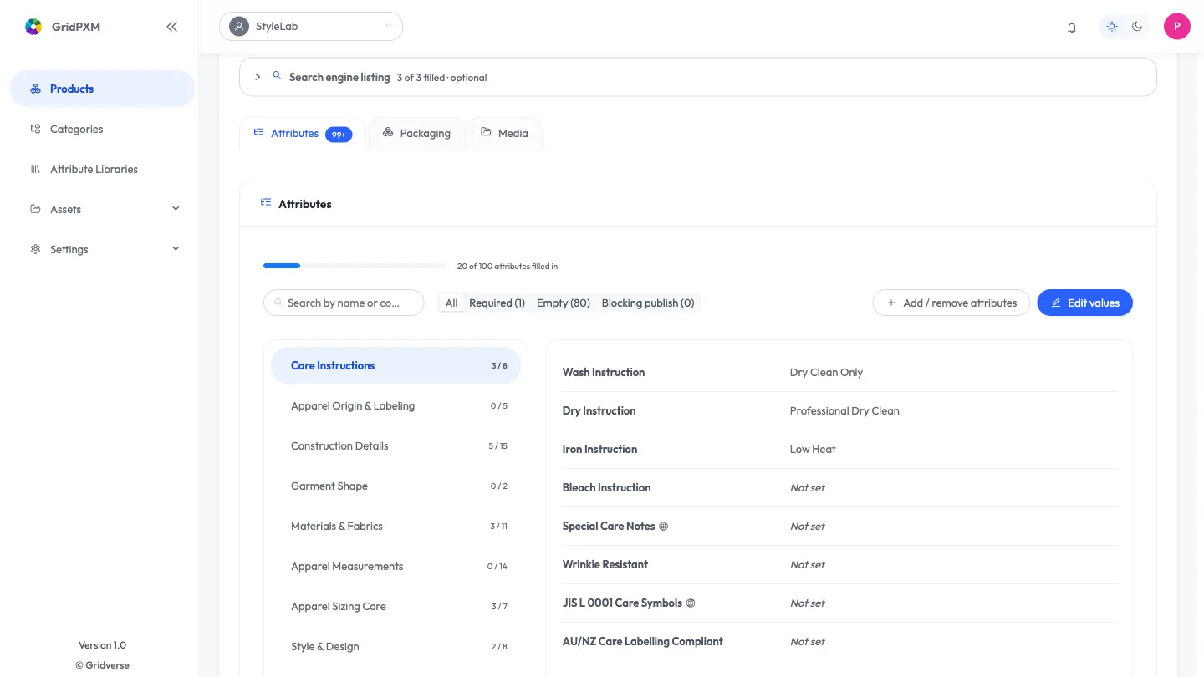Select Apparel Measurements group

pyautogui.click(x=395, y=566)
